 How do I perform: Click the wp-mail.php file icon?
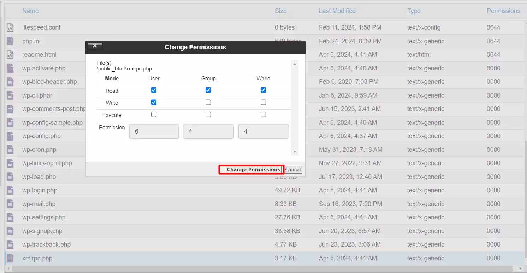coord(10,204)
